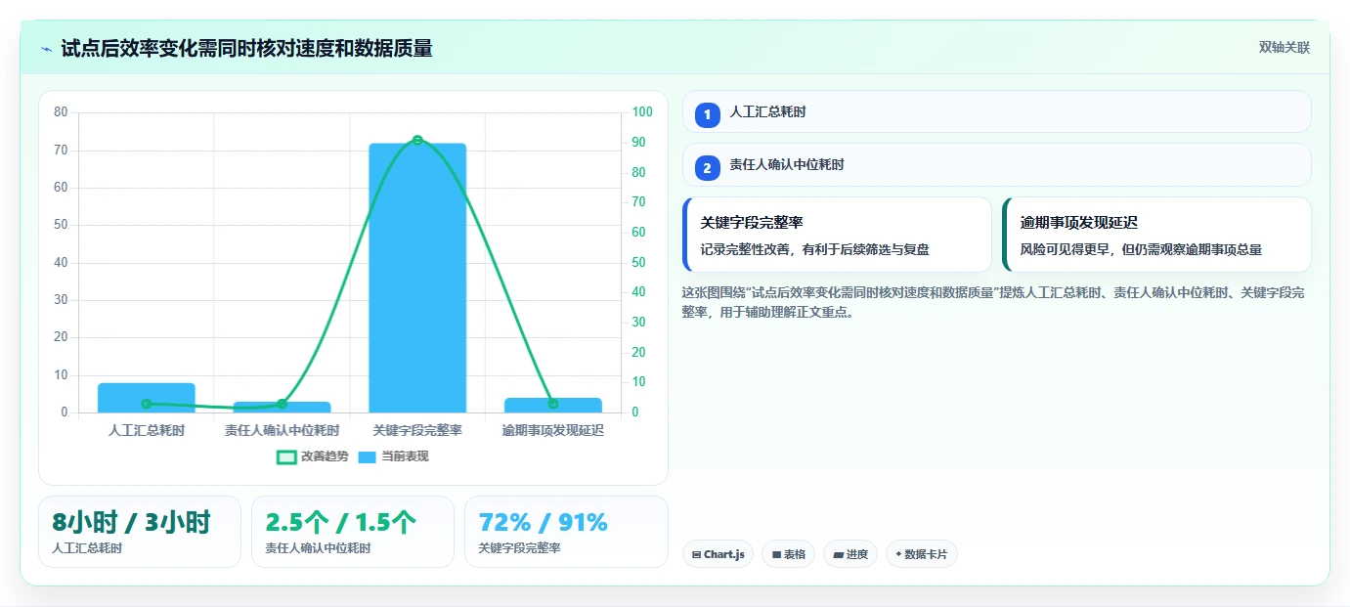The height and width of the screenshot is (607, 1350).
Task: Click the chart title 试点后效率变化需同时核对速度和数据质量
Action: coord(246,48)
